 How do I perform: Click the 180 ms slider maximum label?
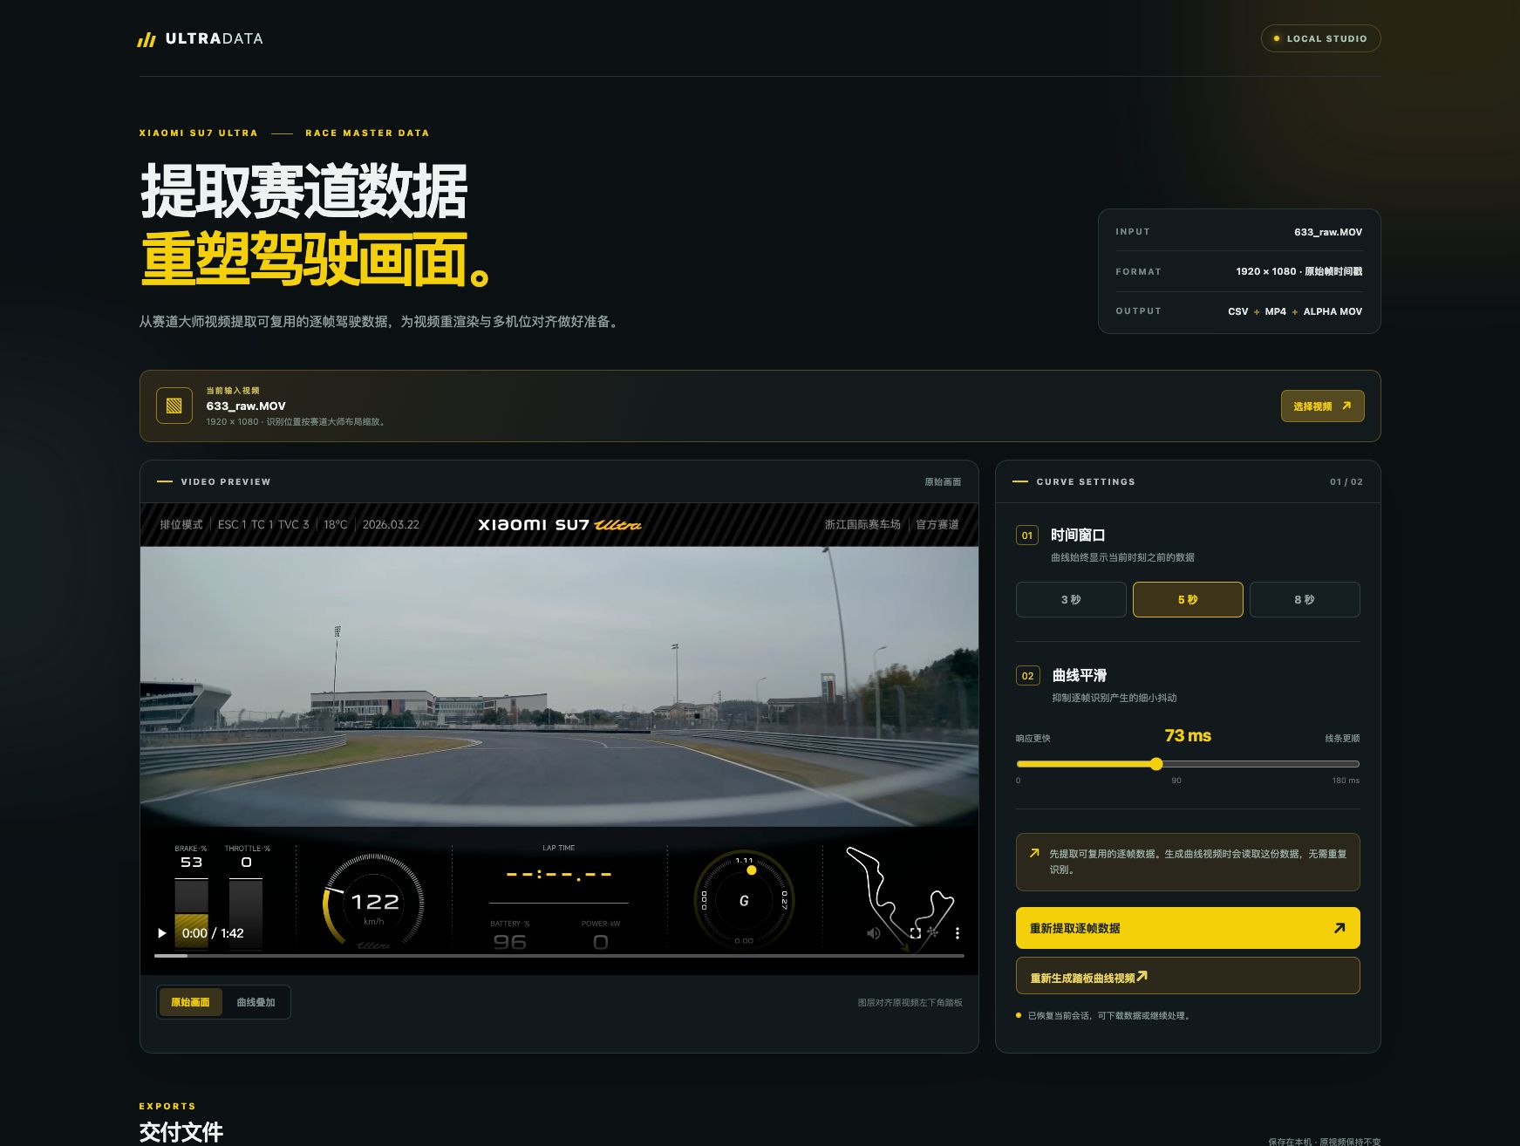tap(1346, 781)
